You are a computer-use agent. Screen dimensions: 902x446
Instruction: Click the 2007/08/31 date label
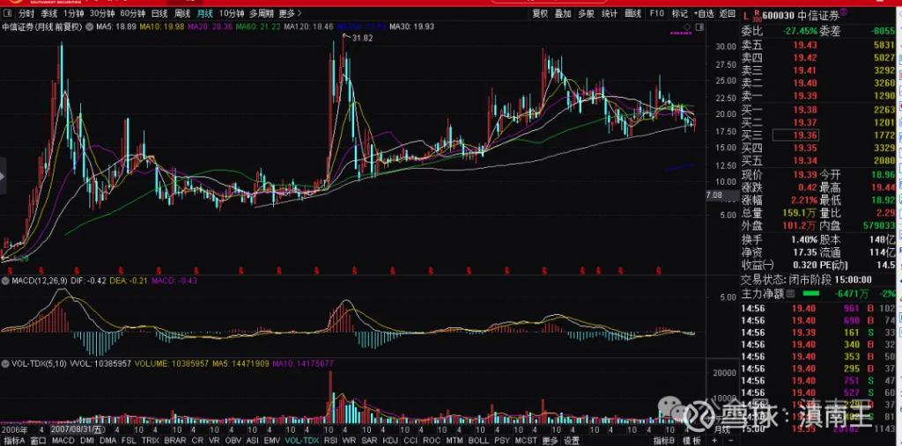78,428
